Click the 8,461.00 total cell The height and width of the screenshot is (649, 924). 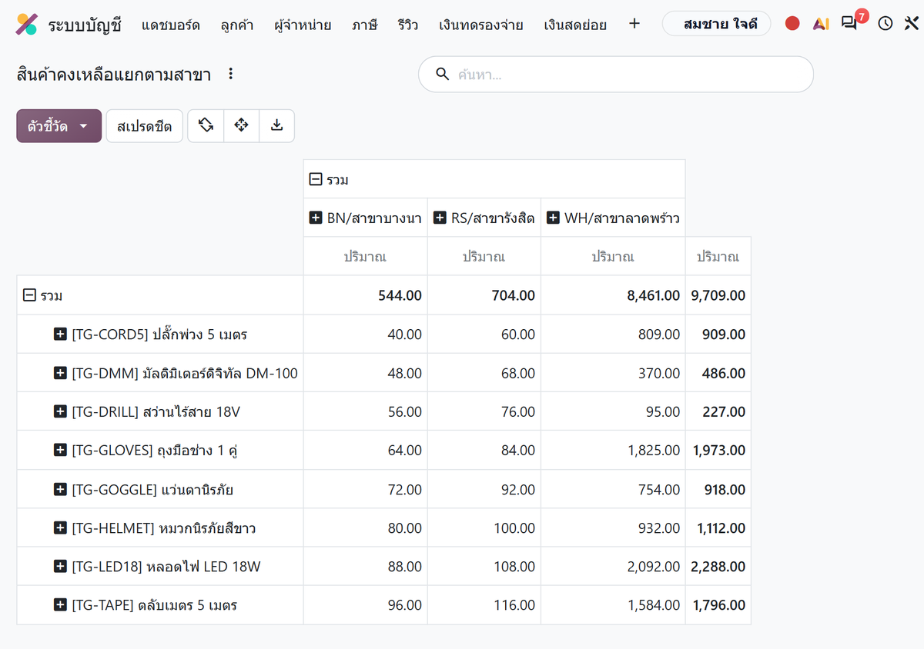613,295
